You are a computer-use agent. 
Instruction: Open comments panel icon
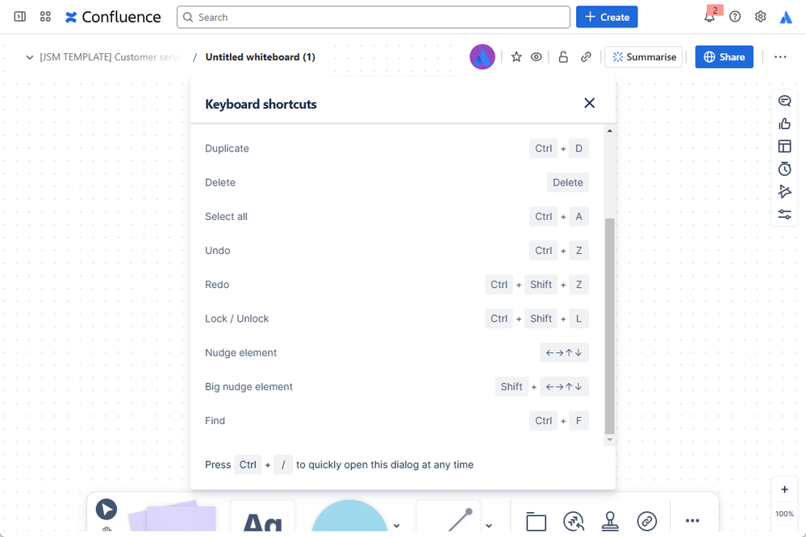click(784, 101)
